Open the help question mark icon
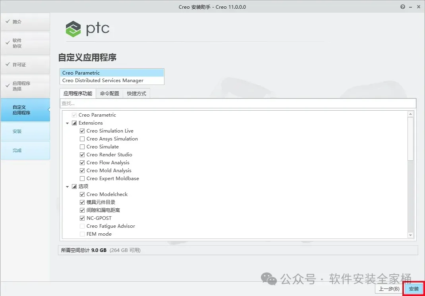Screen dimensions: 425x296 point(402,7)
